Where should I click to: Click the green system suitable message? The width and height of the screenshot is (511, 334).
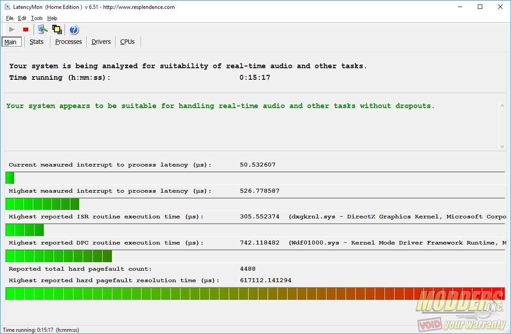pos(220,106)
